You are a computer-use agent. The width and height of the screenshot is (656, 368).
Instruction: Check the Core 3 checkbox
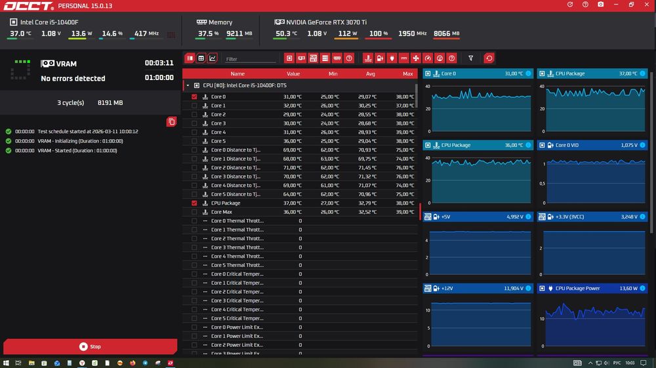pos(194,123)
